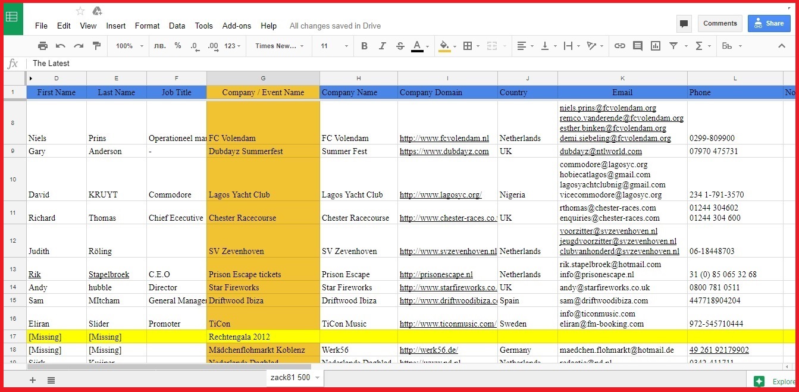Select the Rechtengala 2012 cell

click(x=263, y=337)
